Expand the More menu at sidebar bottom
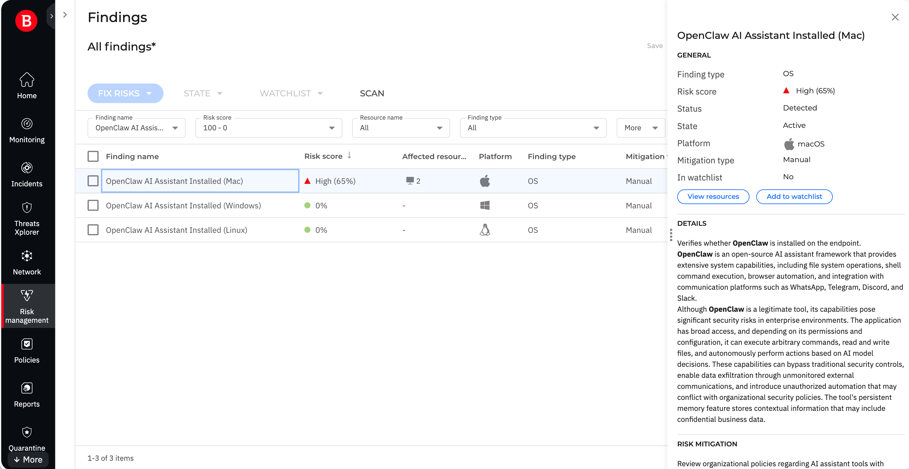 click(28, 460)
